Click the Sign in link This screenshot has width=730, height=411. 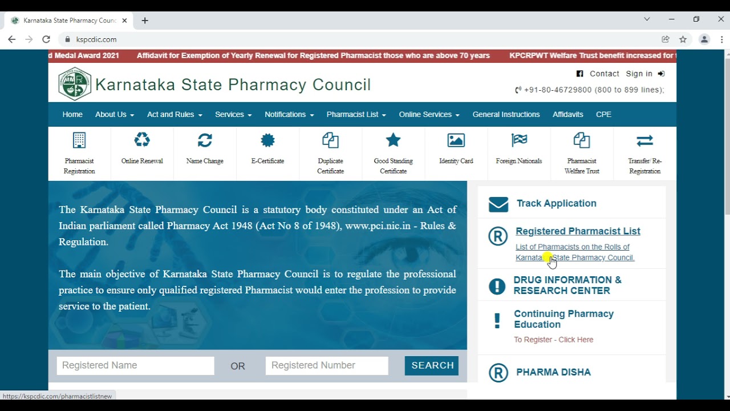tap(639, 74)
